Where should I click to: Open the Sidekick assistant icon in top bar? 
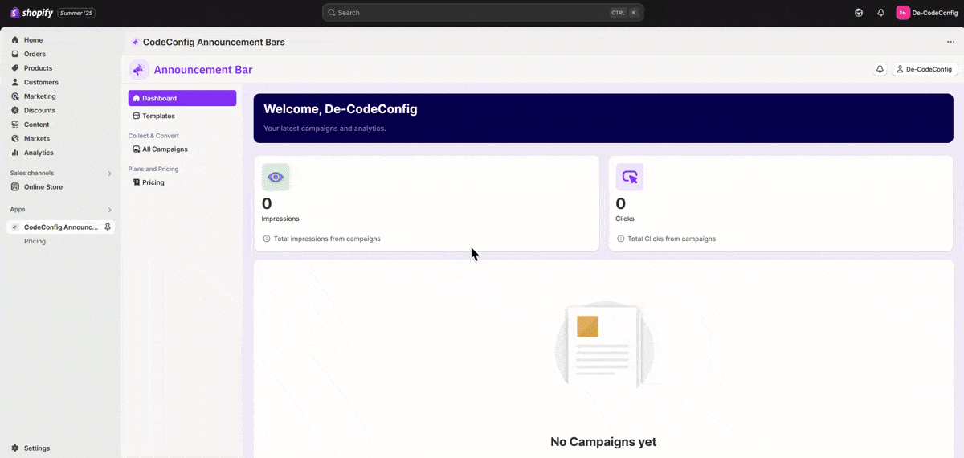click(859, 13)
